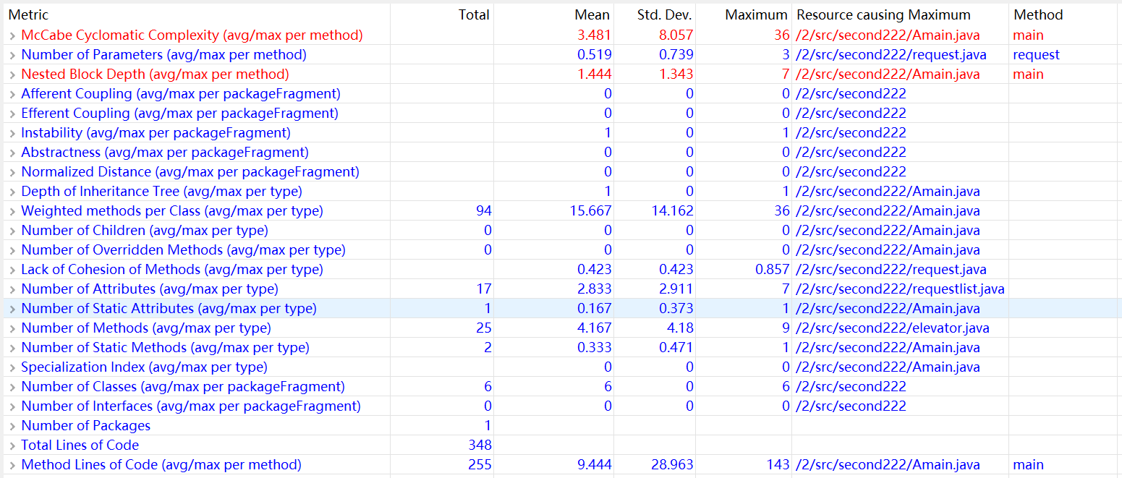Sort by Std. Dev. column header
Screen dimensions: 1122x478
pyautogui.click(x=664, y=14)
